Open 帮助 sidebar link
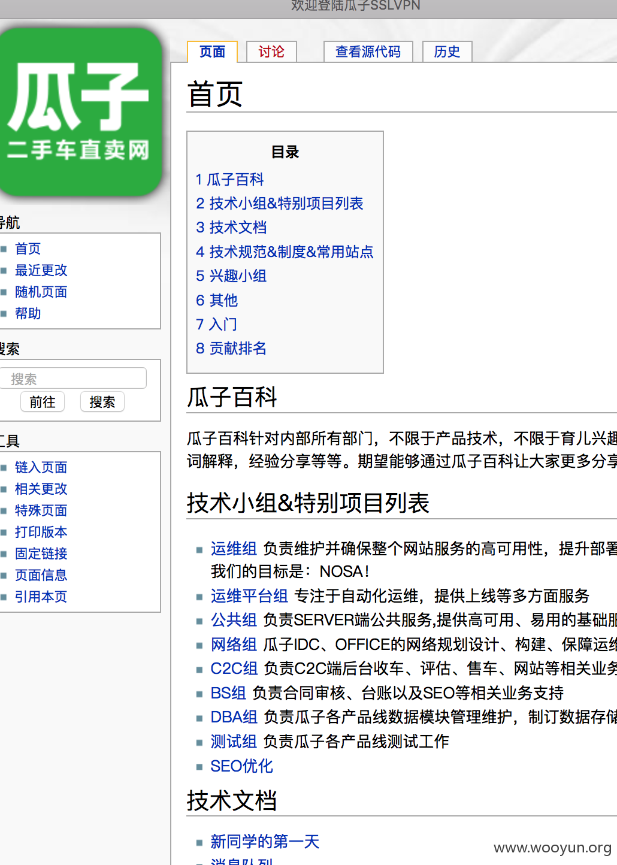The image size is (617, 865). click(28, 313)
